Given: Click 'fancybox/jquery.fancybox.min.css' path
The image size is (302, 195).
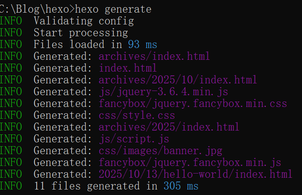Looking at the screenshot, I should point(193,104).
